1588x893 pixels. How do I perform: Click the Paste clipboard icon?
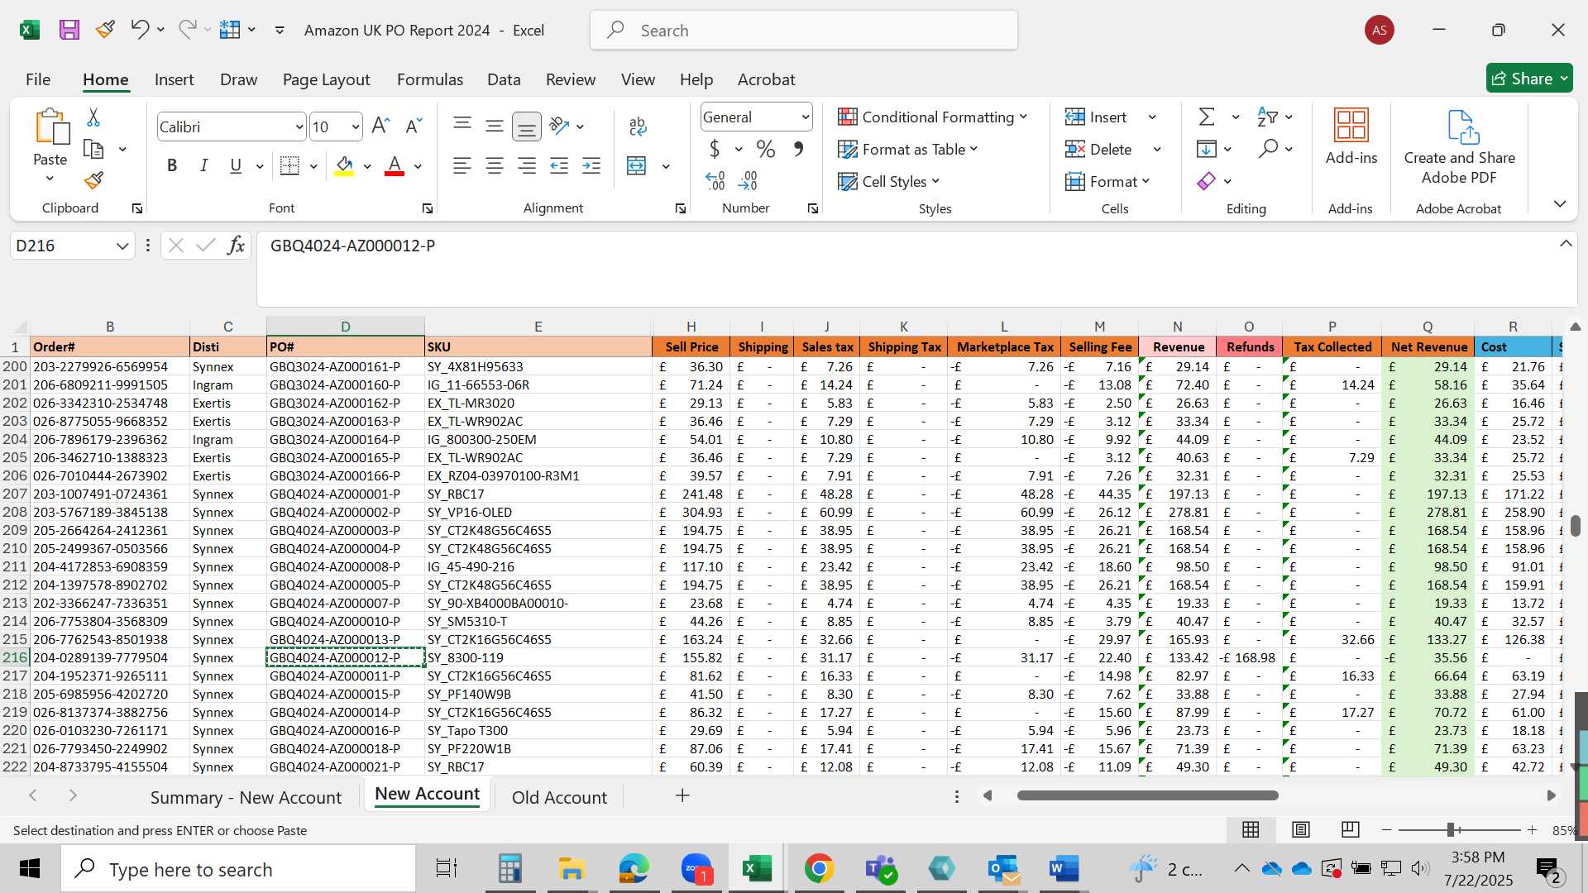click(x=51, y=127)
